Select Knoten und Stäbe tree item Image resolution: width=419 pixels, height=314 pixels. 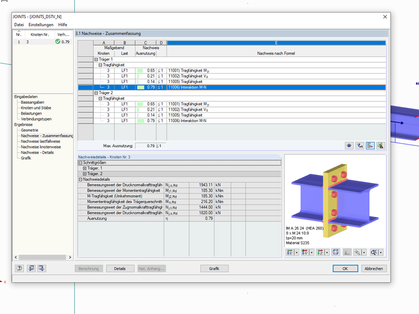[x=36, y=108]
